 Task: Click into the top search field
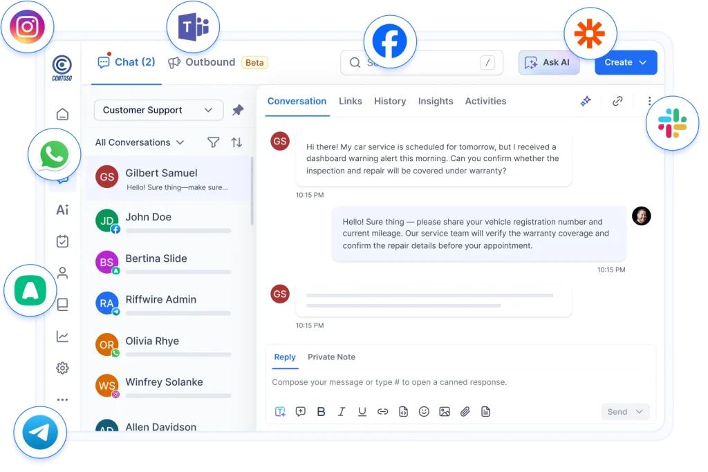(x=421, y=62)
